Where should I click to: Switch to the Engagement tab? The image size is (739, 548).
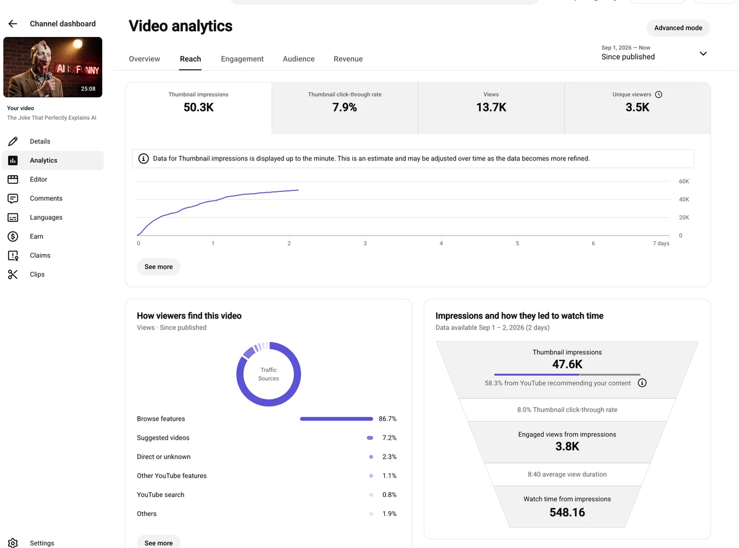point(242,59)
